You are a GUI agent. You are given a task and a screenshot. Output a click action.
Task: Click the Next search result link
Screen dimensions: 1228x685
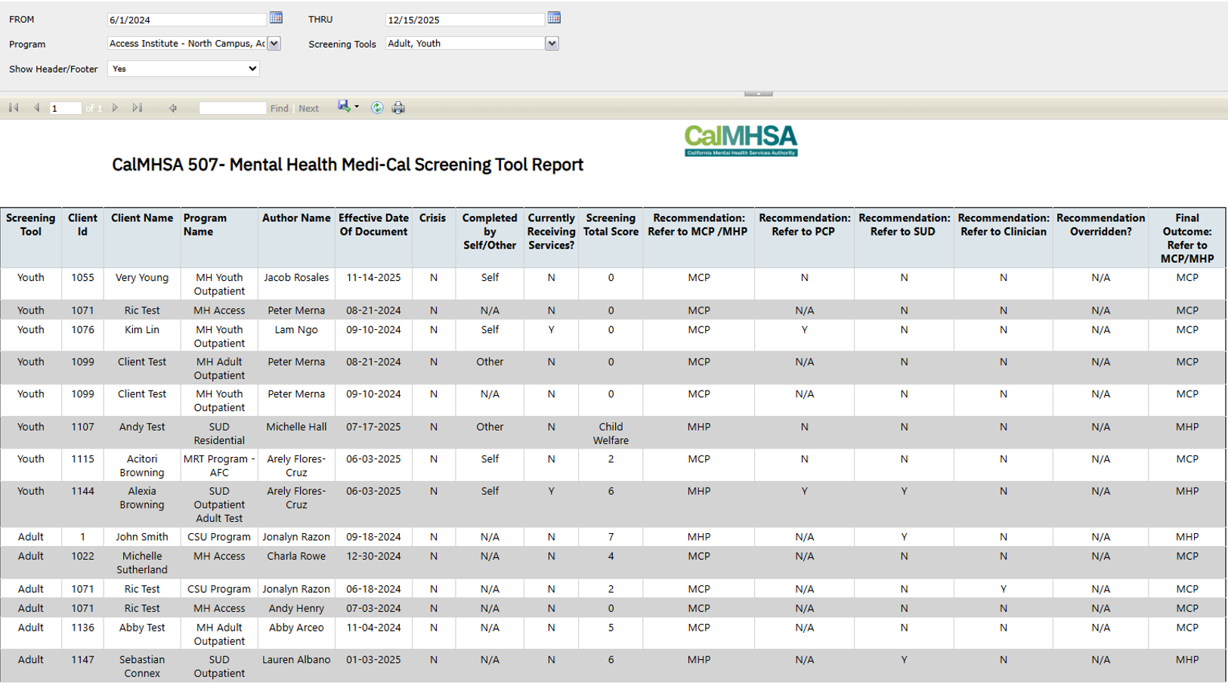click(308, 109)
